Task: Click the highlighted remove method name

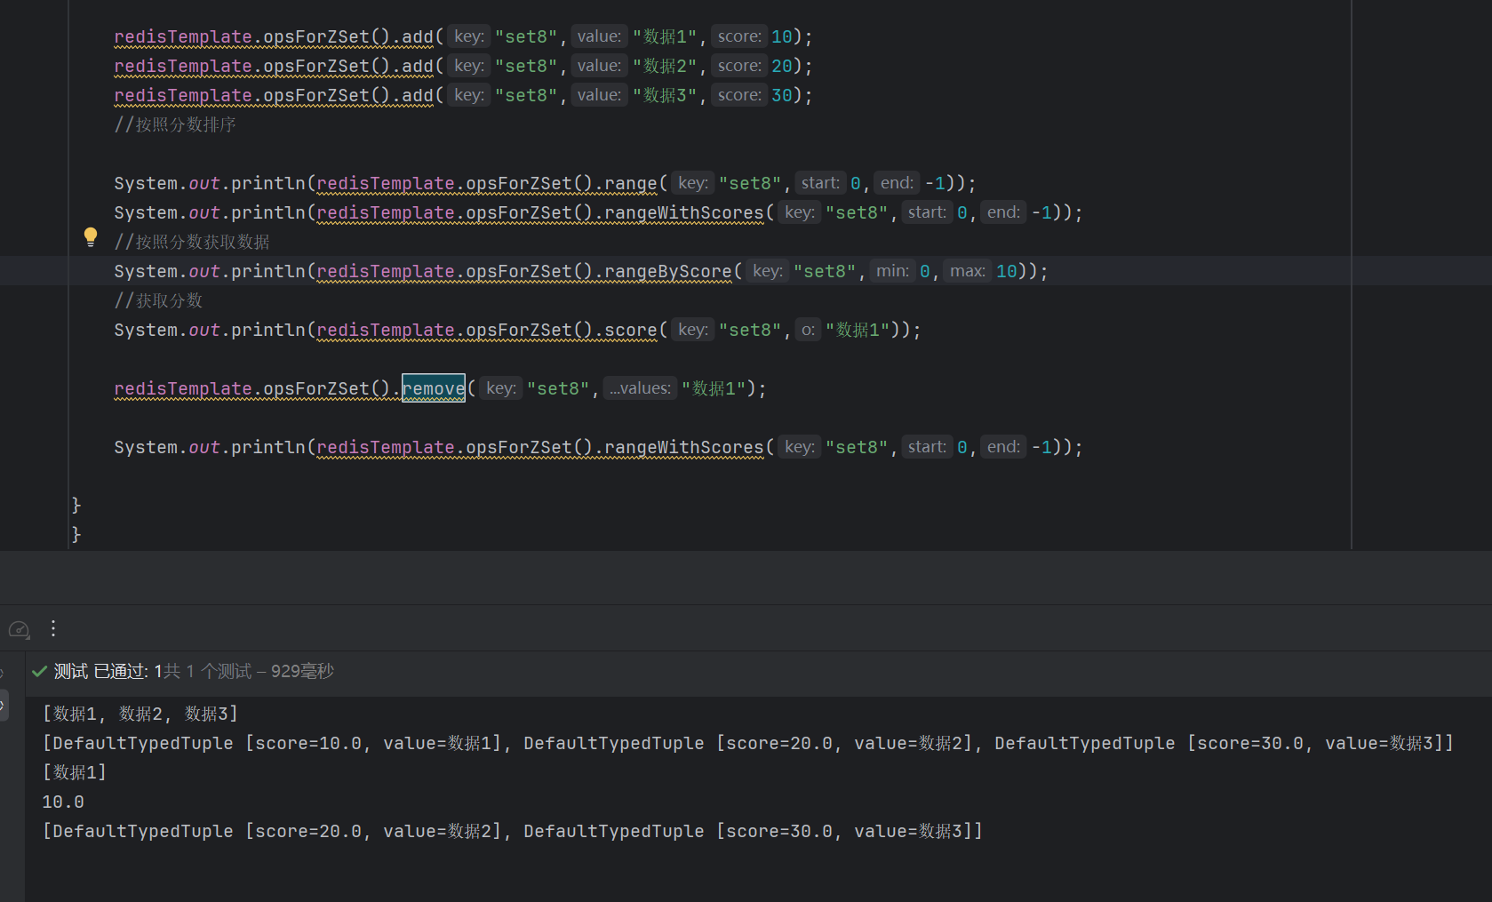Action: pos(433,388)
